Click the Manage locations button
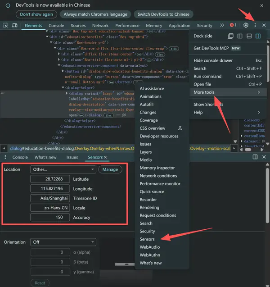 point(110,169)
